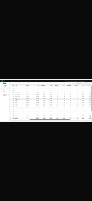Click Collapse at the sidebar bottom
Viewport: 92px width, 201px height.
(x=8, y=121)
